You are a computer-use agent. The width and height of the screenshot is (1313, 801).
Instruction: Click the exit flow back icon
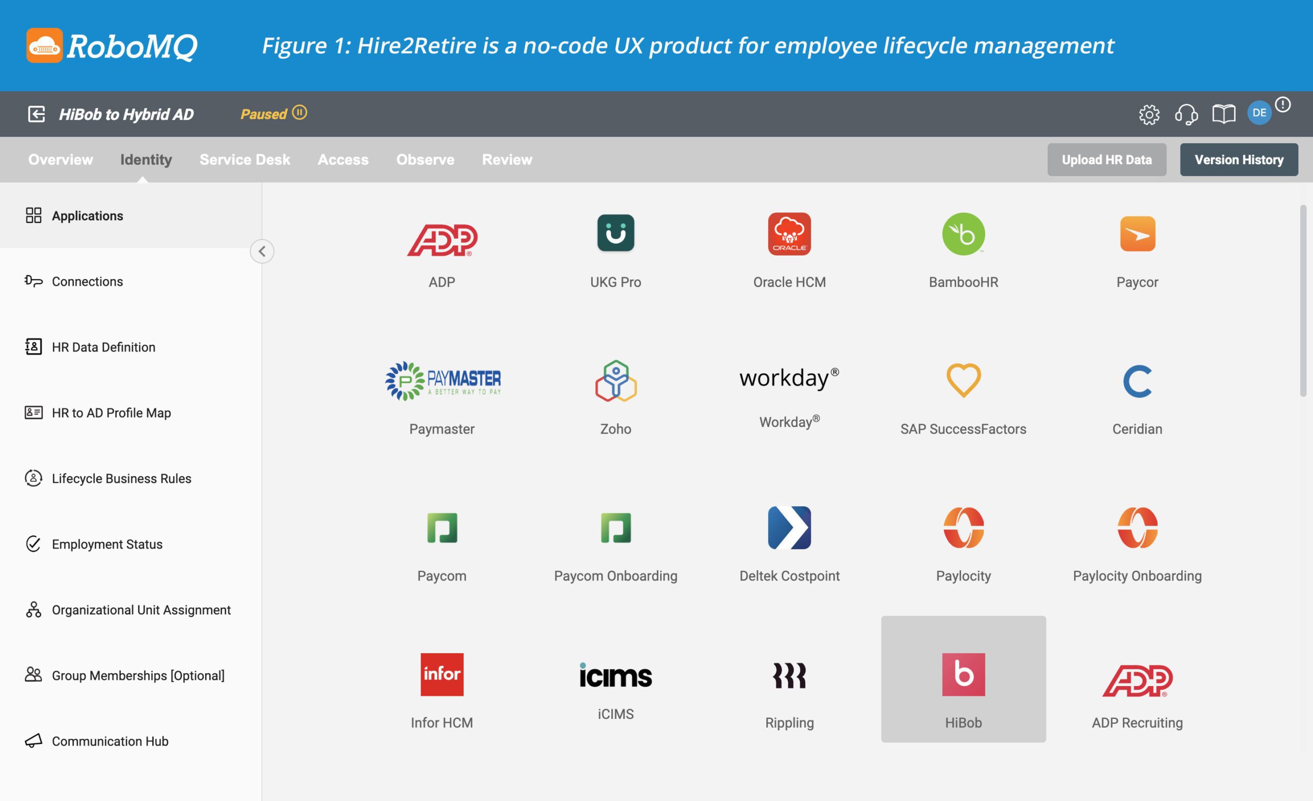[36, 113]
